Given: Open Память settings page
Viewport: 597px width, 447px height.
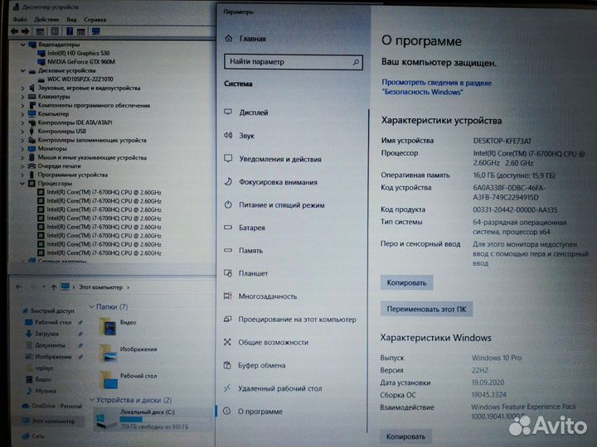Looking at the screenshot, I should click(250, 251).
